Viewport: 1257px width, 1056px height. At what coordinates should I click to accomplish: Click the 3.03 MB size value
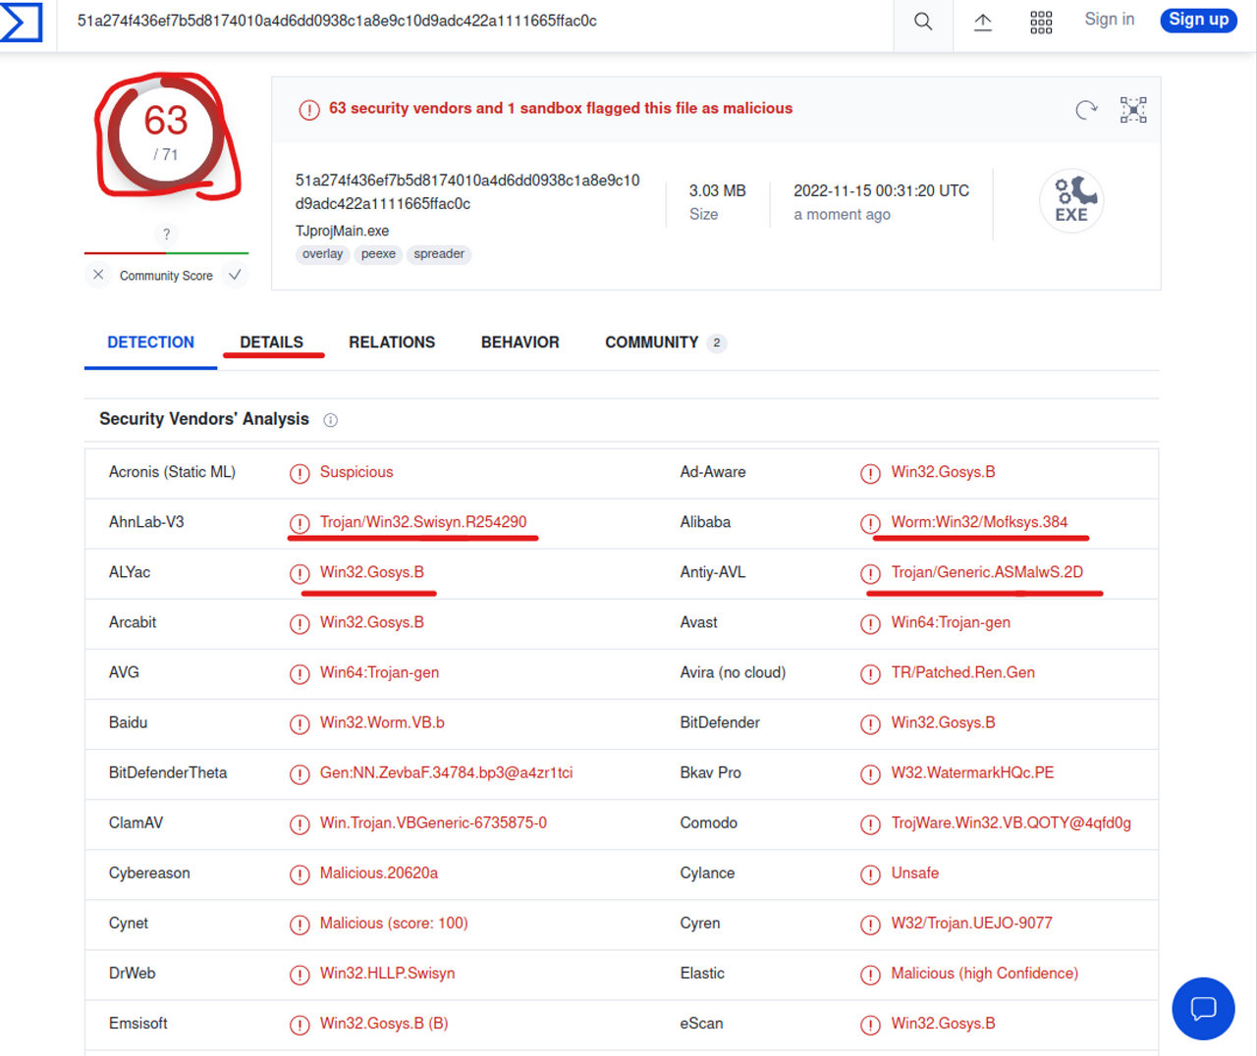pyautogui.click(x=717, y=190)
